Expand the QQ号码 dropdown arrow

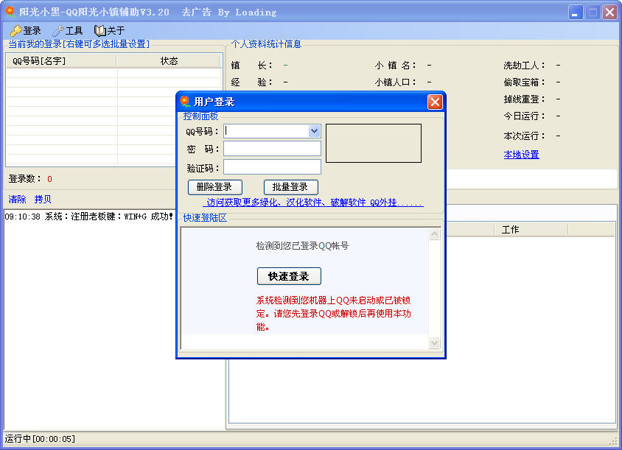click(x=314, y=131)
